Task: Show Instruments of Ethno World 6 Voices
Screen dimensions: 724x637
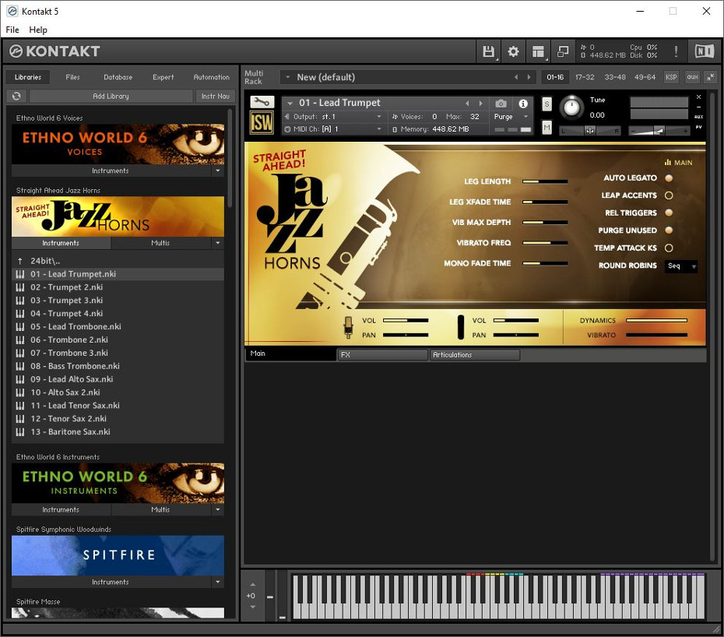Action: tap(111, 171)
